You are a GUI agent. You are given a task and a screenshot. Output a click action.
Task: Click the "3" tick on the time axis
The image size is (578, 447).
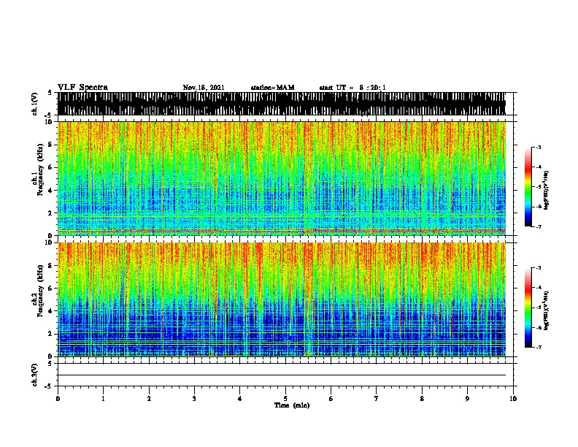click(194, 399)
